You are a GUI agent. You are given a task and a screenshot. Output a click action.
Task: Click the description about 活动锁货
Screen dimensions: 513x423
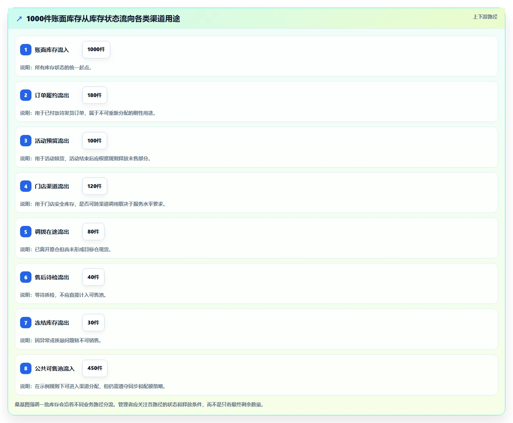86,158
